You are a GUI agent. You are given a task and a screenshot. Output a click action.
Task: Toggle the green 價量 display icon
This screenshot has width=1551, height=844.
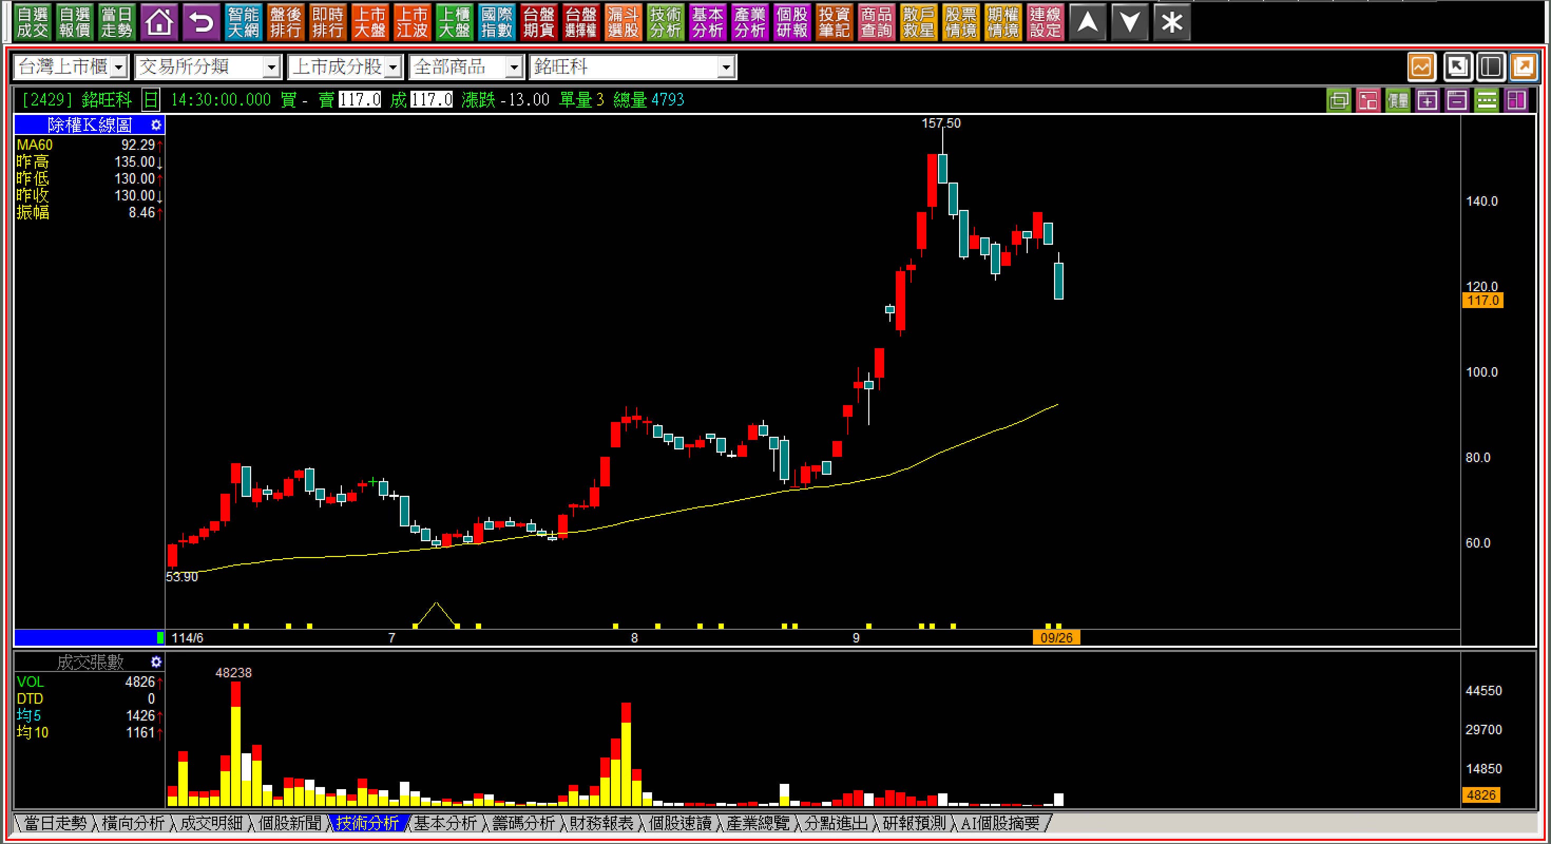tap(1397, 100)
